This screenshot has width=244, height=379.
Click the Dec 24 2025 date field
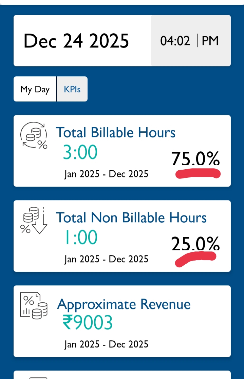(76, 41)
